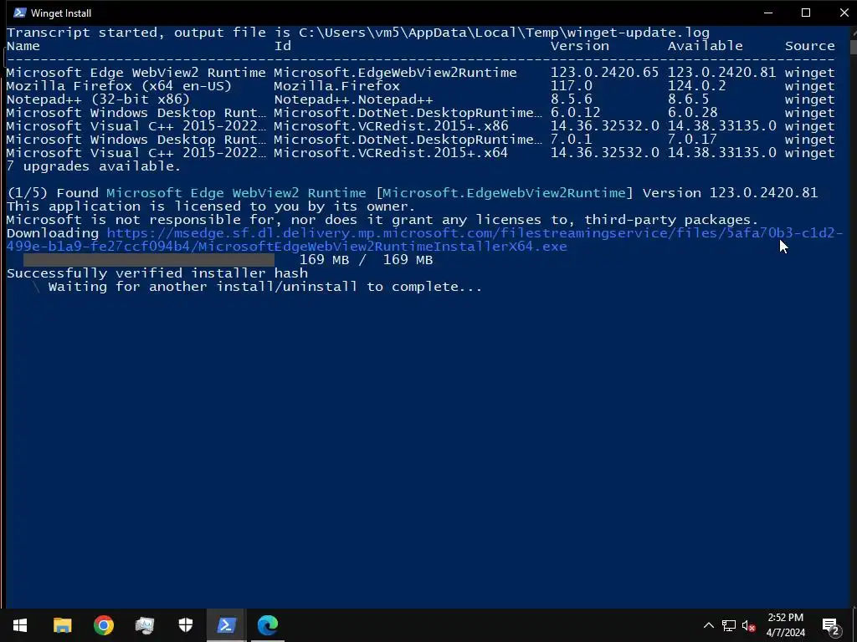Minimize the Winget Install window

[768, 13]
